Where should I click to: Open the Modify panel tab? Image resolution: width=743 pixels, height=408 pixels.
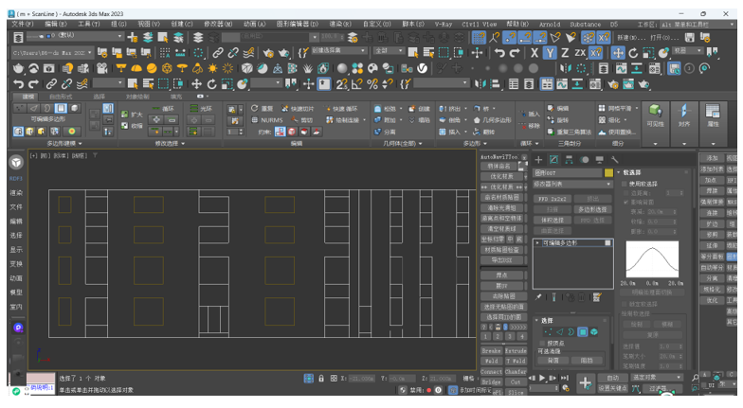[553, 160]
